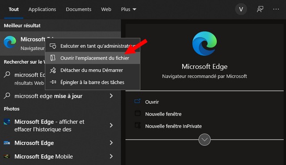Expand arrow for afficher et effacer l'historique
The width and height of the screenshot is (286, 165).
(111, 125)
